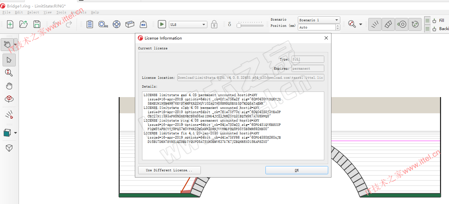
Task: Toggle the arch block display button
Action: (388, 24)
